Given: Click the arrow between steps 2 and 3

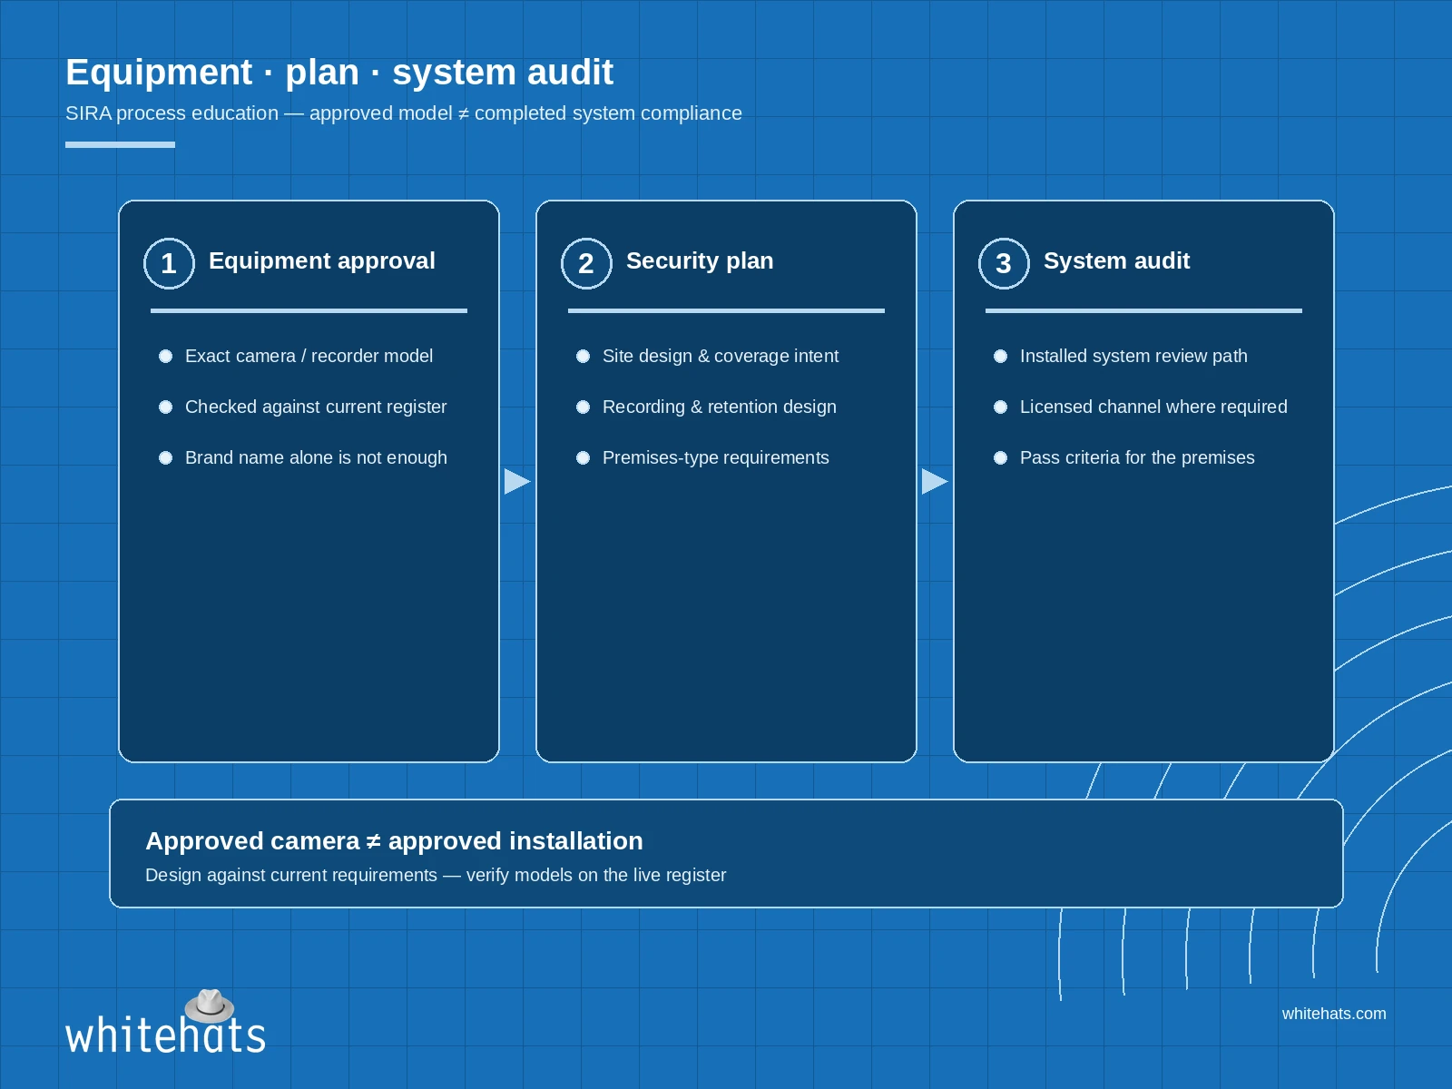Looking at the screenshot, I should tap(935, 481).
